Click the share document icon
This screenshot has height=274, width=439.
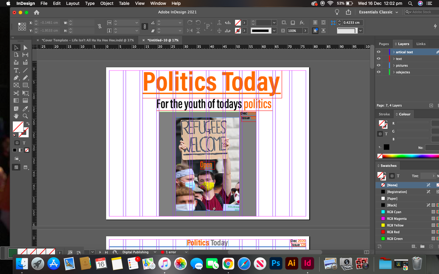point(348,12)
